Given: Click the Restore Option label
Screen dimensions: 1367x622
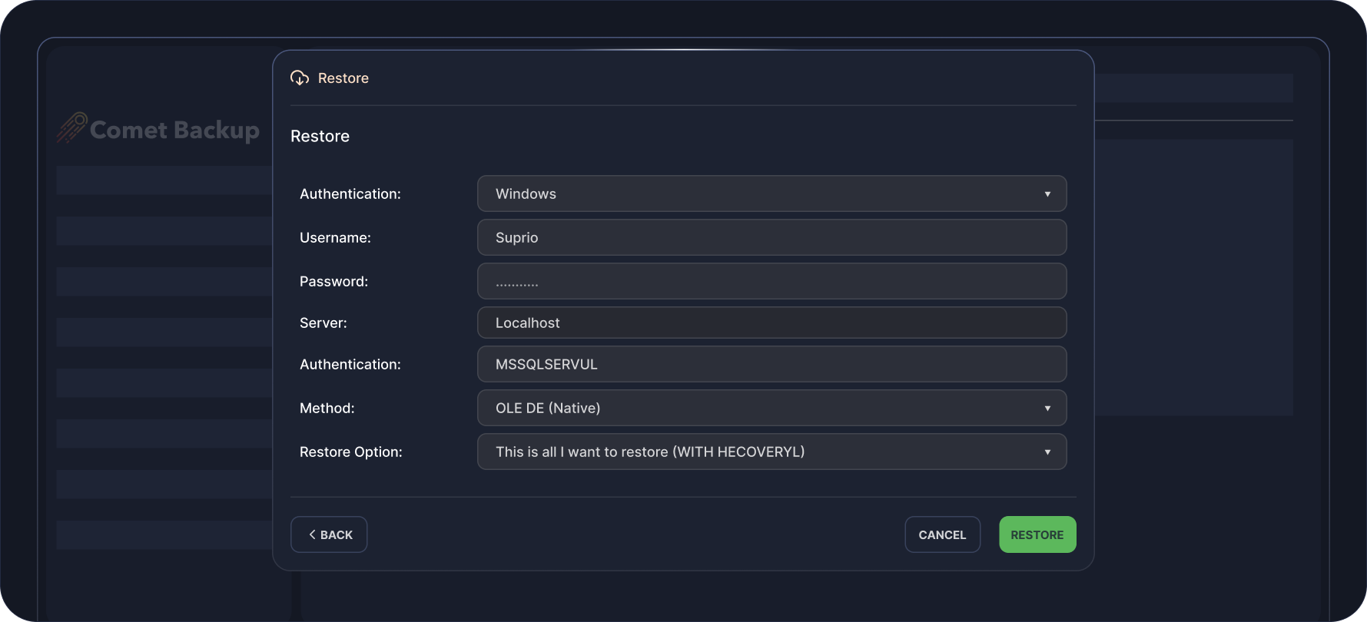Looking at the screenshot, I should (x=350, y=452).
